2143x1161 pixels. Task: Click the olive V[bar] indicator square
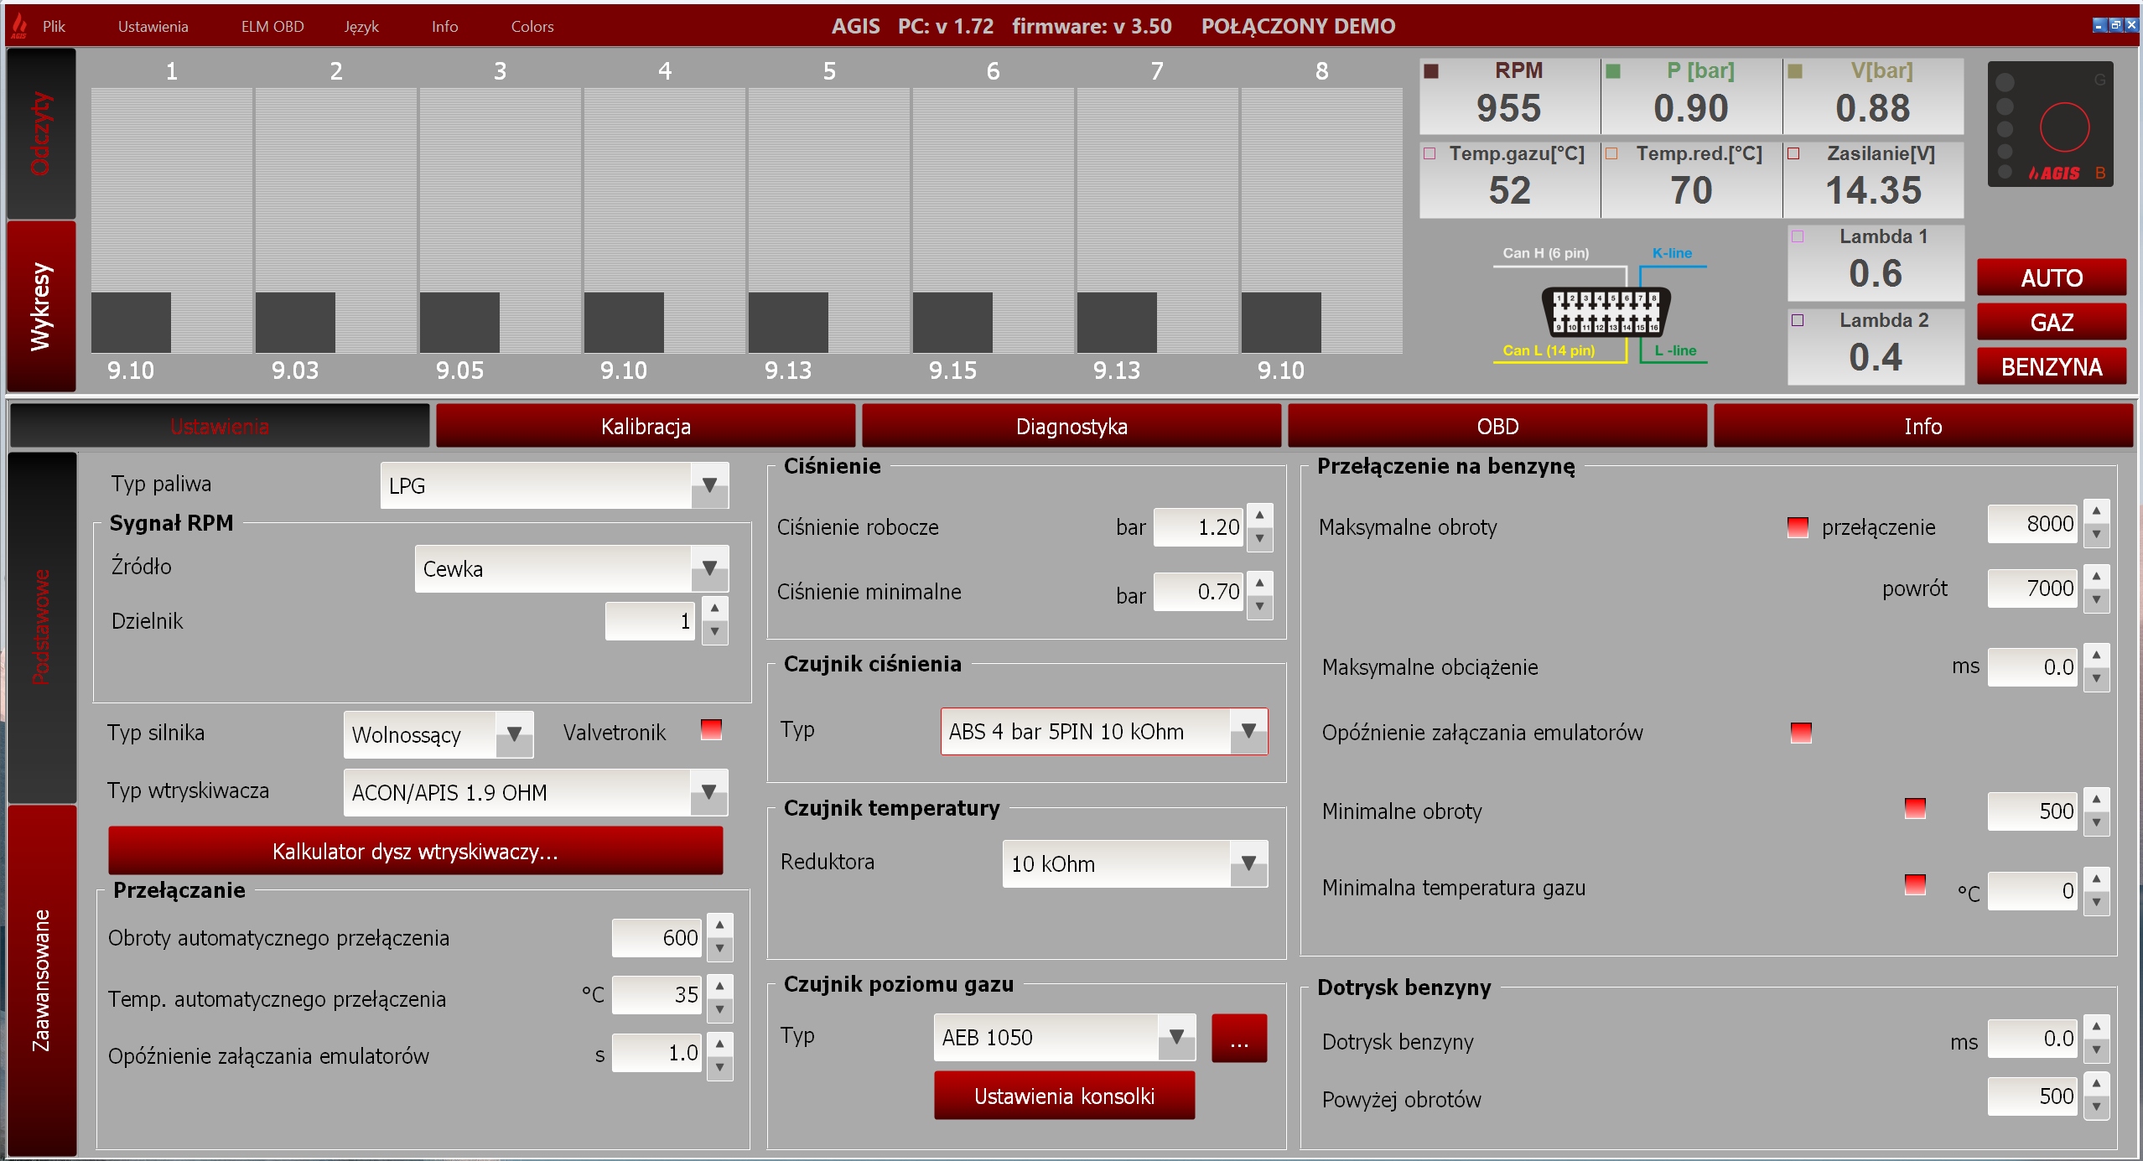coord(1795,71)
